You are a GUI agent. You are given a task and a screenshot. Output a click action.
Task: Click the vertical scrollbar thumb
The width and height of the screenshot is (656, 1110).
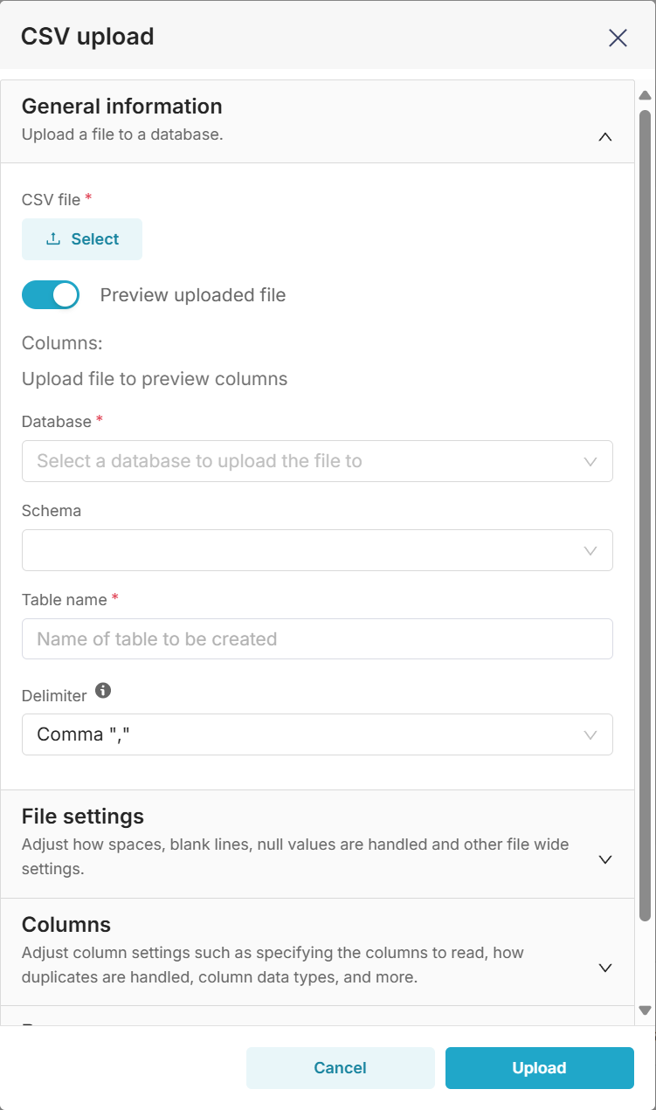point(646,515)
